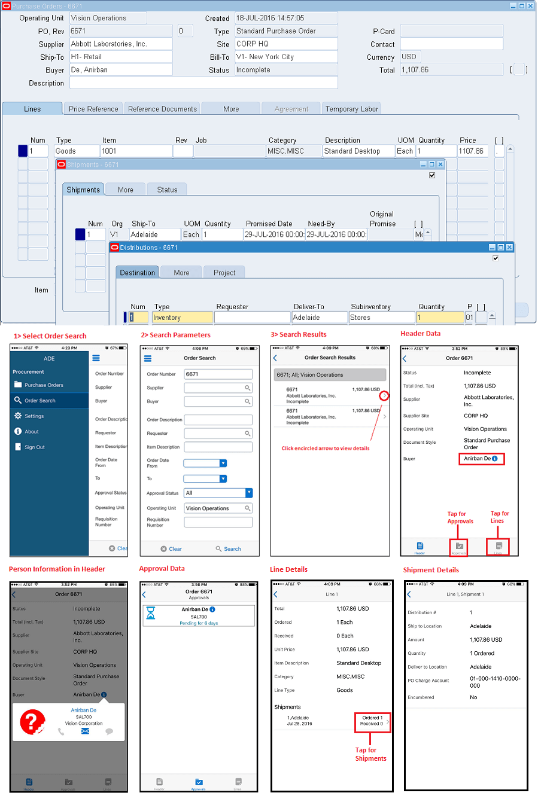Tap the Approvals icon in the bottom bar
Image resolution: width=541 pixels, height=802 pixels.
[x=460, y=545]
